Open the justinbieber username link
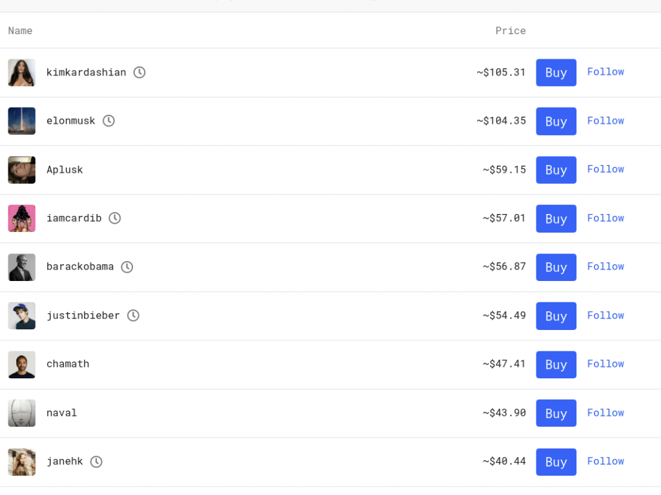This screenshot has height=495, width=661. [x=83, y=315]
